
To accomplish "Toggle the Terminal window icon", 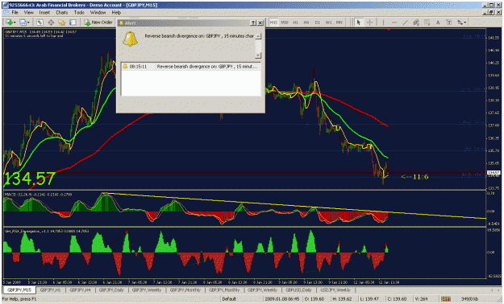I will tap(73, 23).
